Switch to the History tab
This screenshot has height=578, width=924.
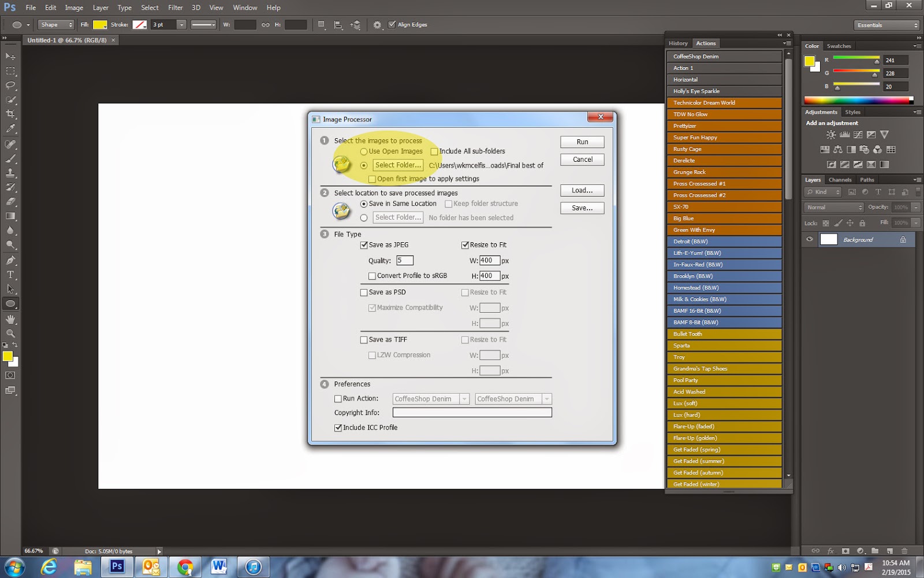pos(678,43)
